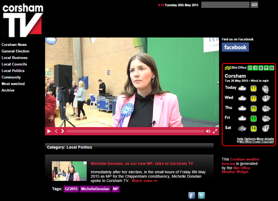
Task: Skip to the next video
Action: click(x=62, y=131)
